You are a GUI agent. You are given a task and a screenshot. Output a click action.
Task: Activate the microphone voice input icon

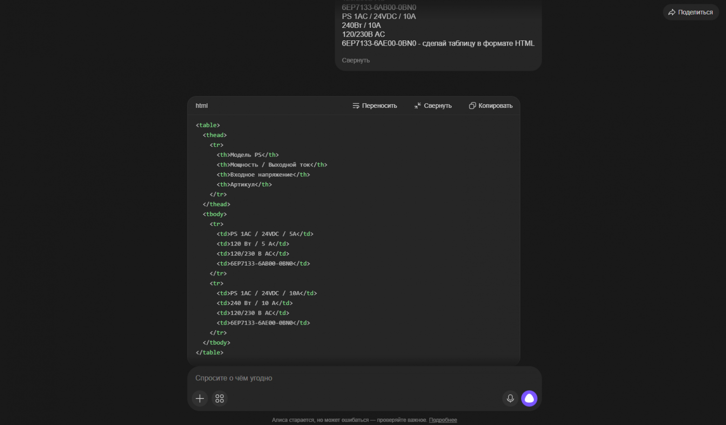point(510,398)
